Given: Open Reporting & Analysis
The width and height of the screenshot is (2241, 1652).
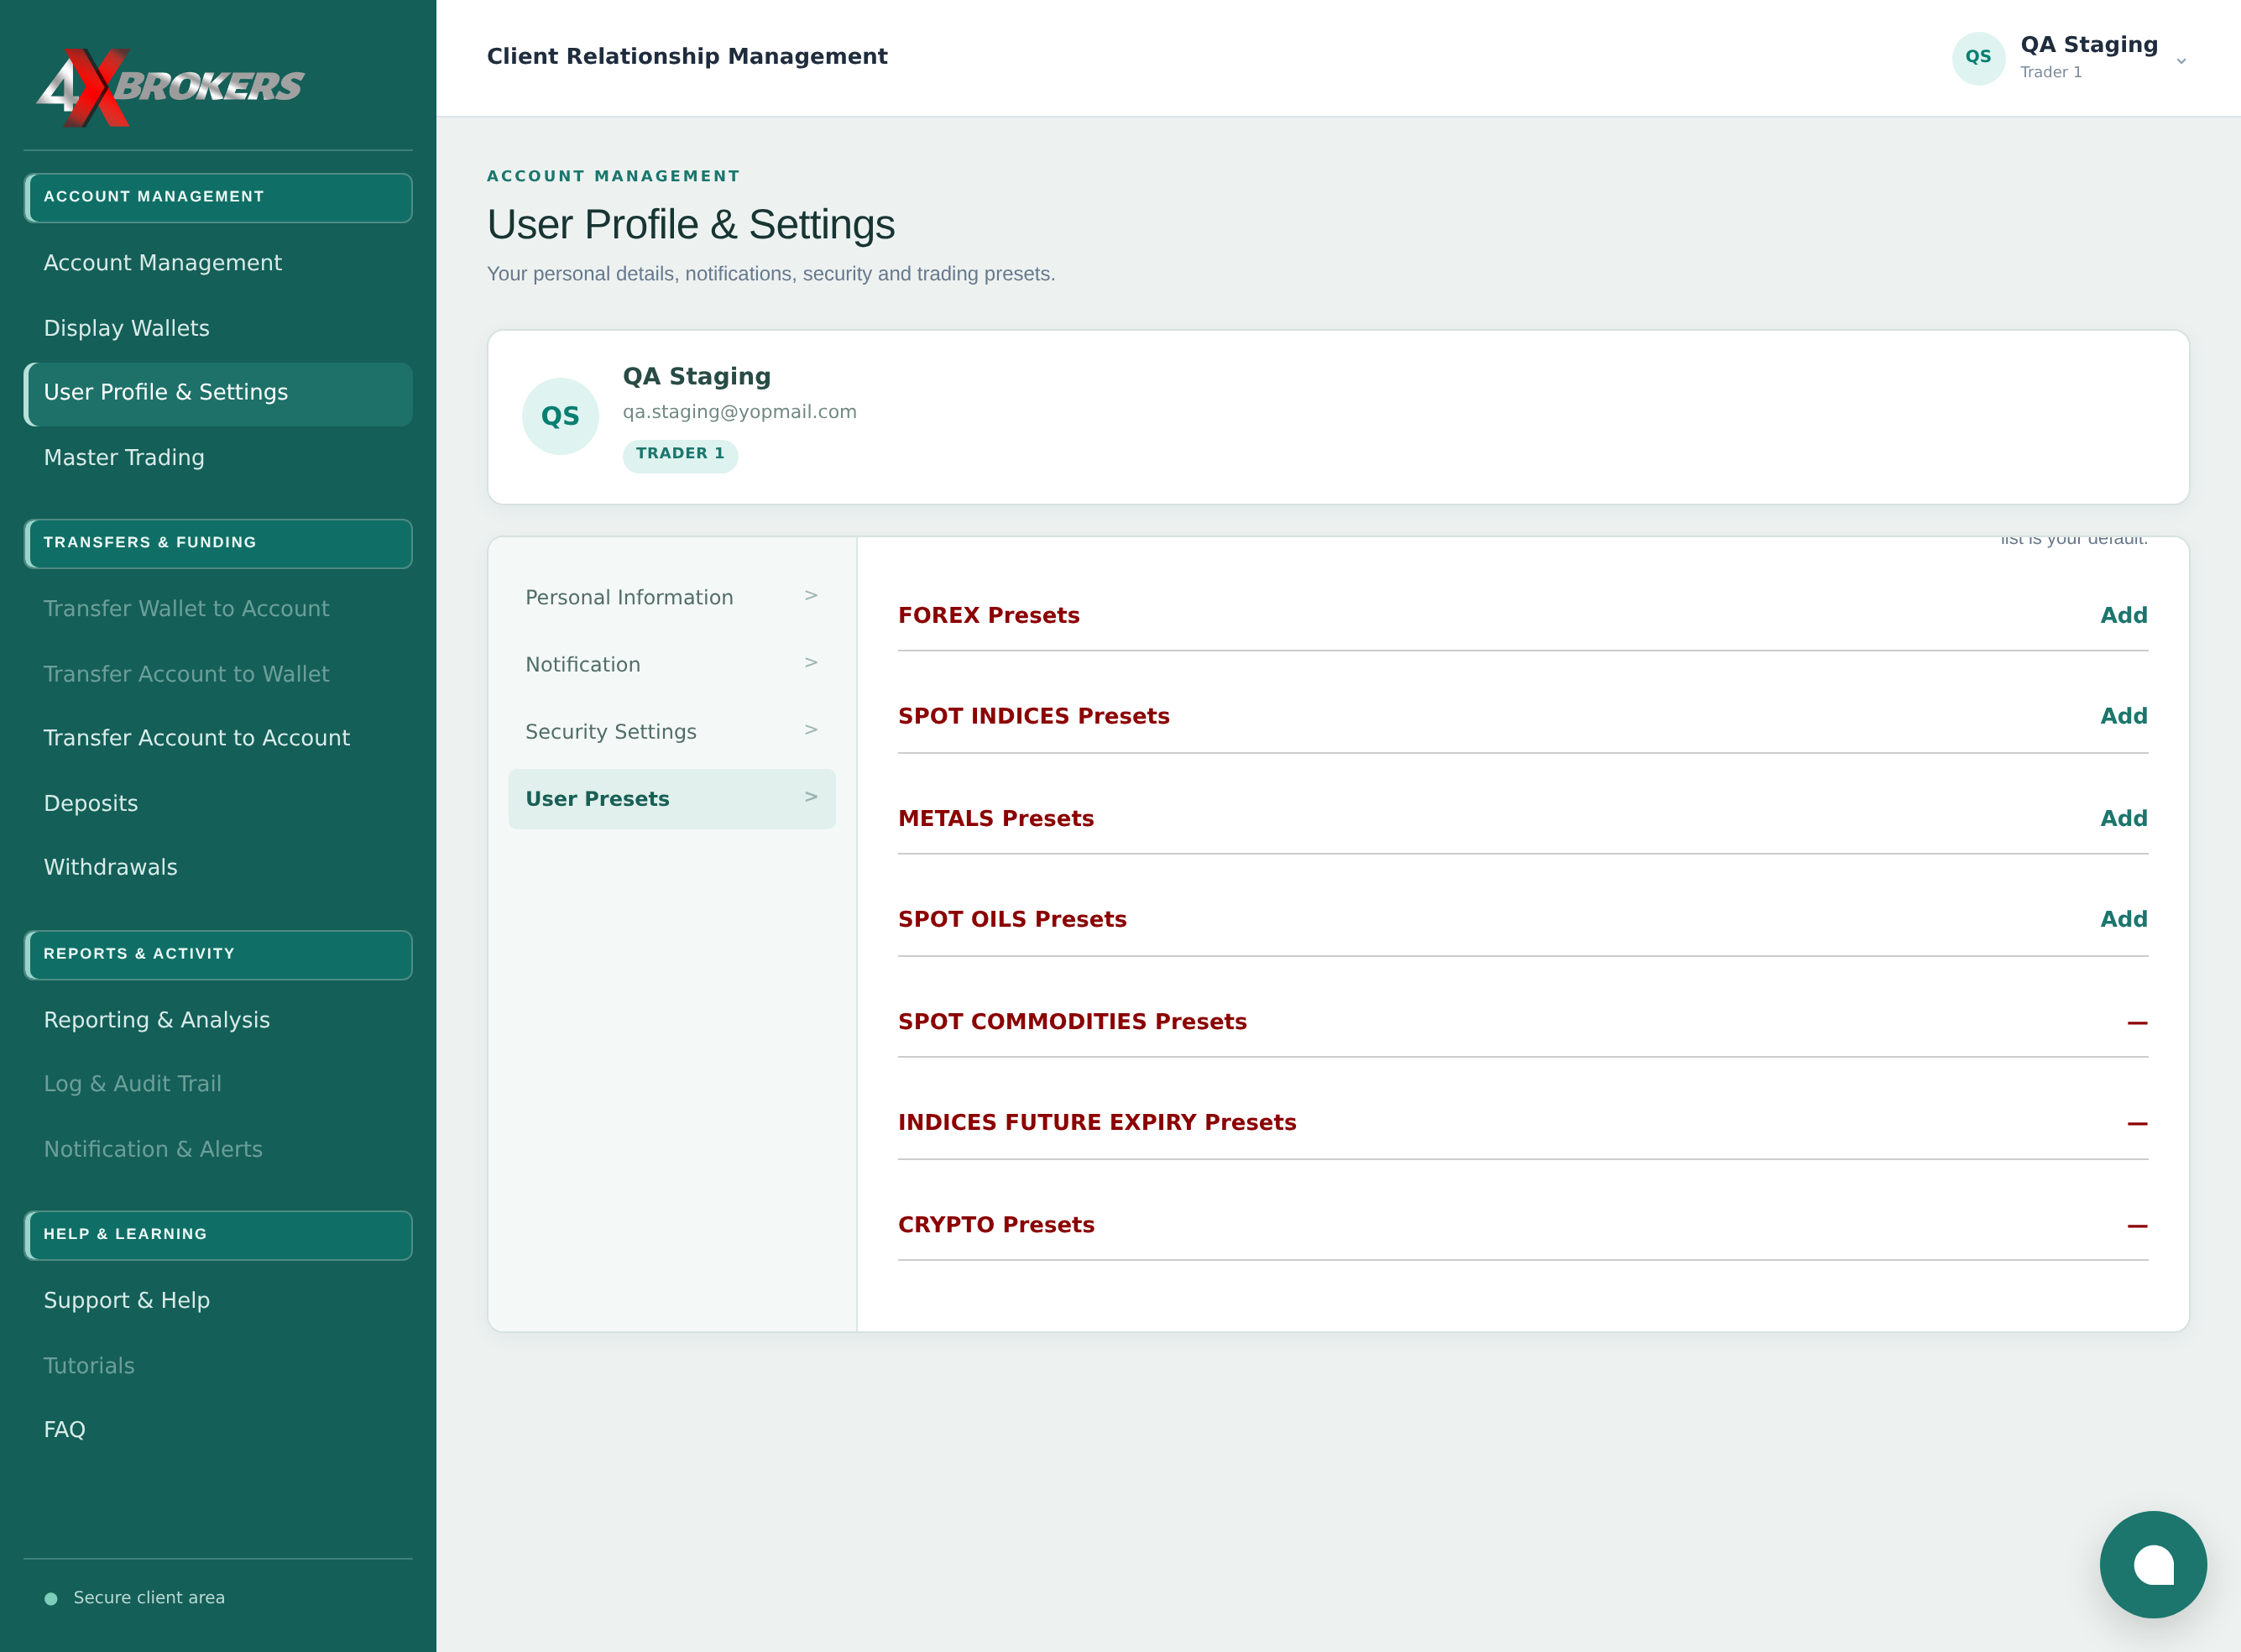Looking at the screenshot, I should point(218,1020).
